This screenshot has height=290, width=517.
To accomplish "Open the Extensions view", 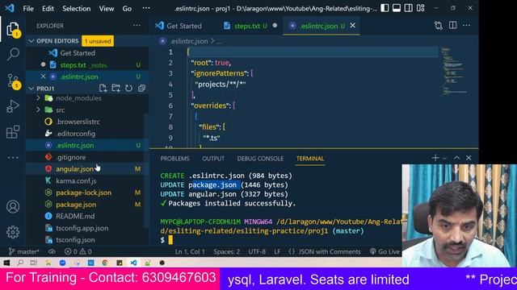I will coord(13,132).
